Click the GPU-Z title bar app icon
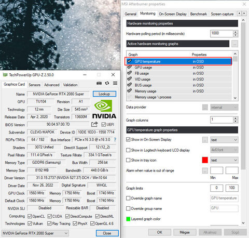 pos(5,75)
